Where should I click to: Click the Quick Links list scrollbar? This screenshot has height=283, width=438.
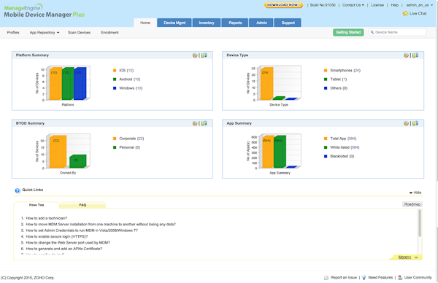420,223
